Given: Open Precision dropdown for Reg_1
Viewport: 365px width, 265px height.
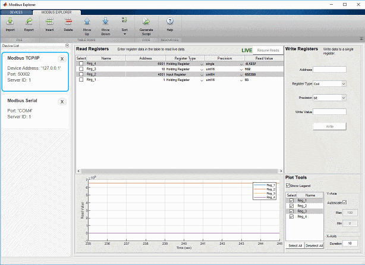Looking at the screenshot, I should (241, 80).
